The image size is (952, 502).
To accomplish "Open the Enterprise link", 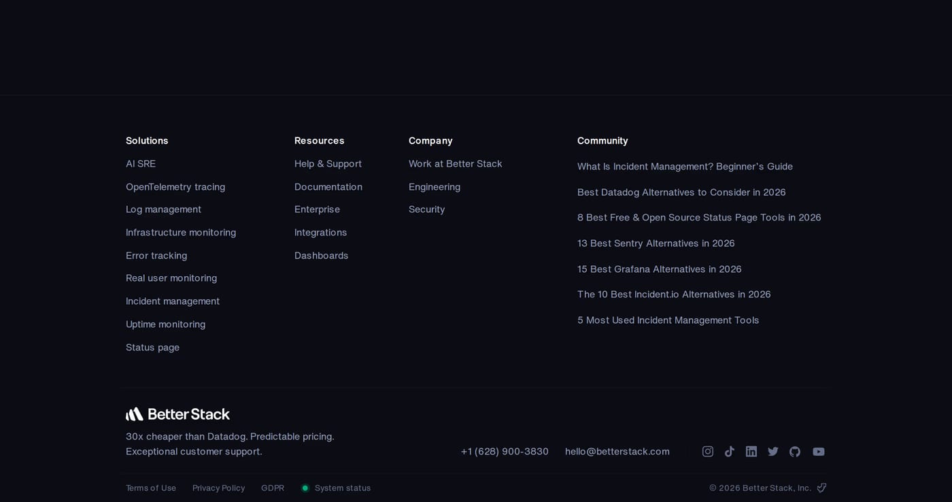I will (x=317, y=210).
